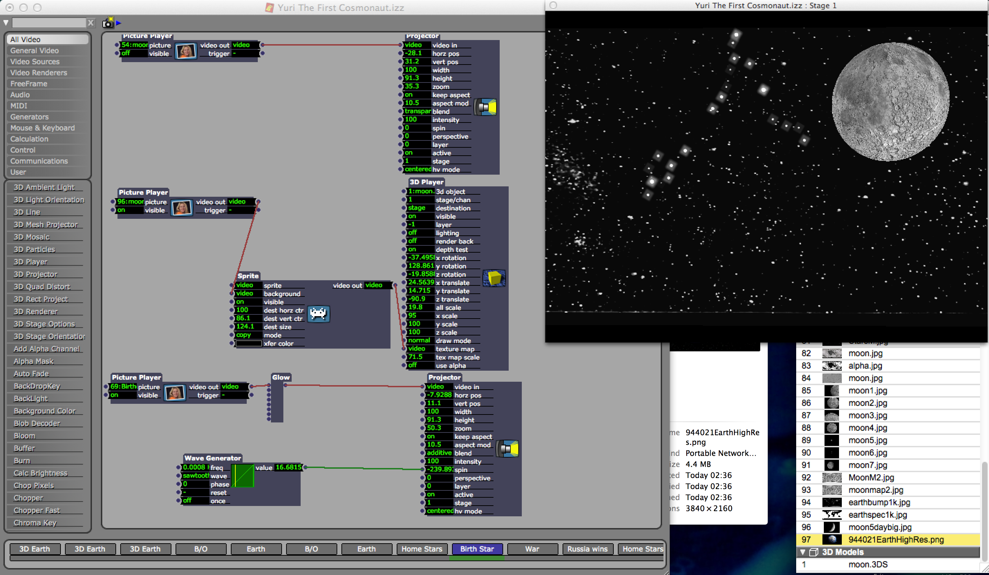989x575 pixels.
Task: Toggle lighting 'off' on 3D Player
Action: [x=421, y=233]
